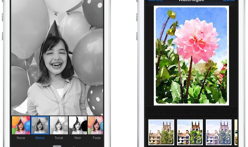This screenshot has width=248, height=147.
Task: Choose the Mono filter thumbnail
Action: coord(40,125)
